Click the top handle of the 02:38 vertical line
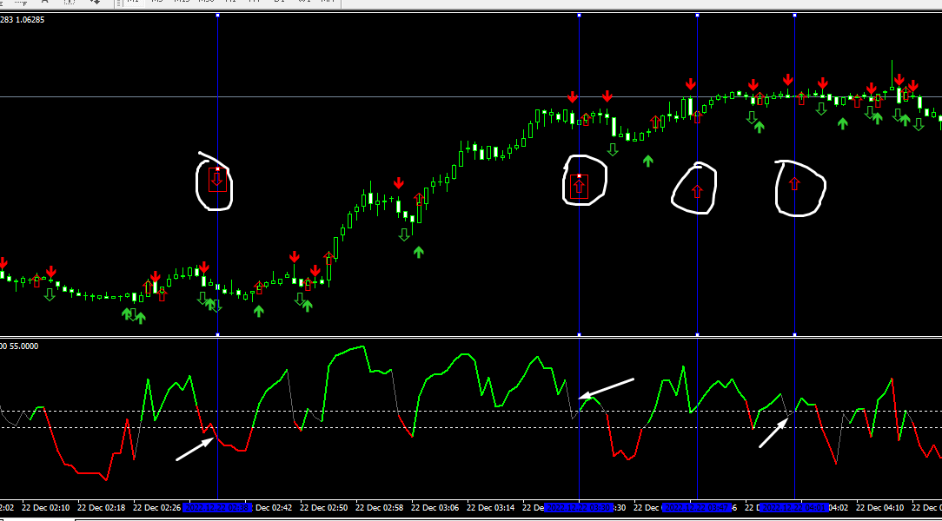942x521 pixels. coord(217,15)
